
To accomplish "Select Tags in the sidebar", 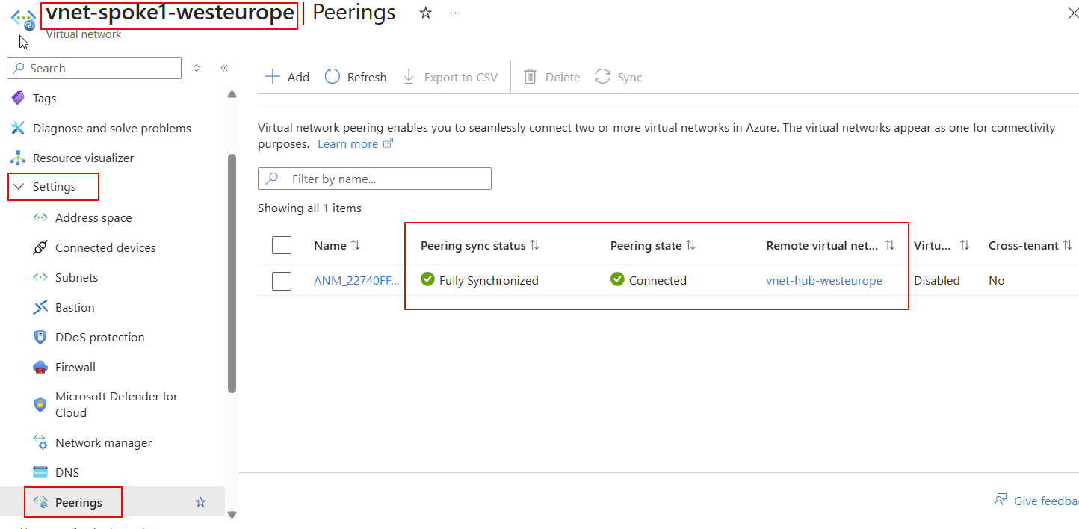I will 45,98.
